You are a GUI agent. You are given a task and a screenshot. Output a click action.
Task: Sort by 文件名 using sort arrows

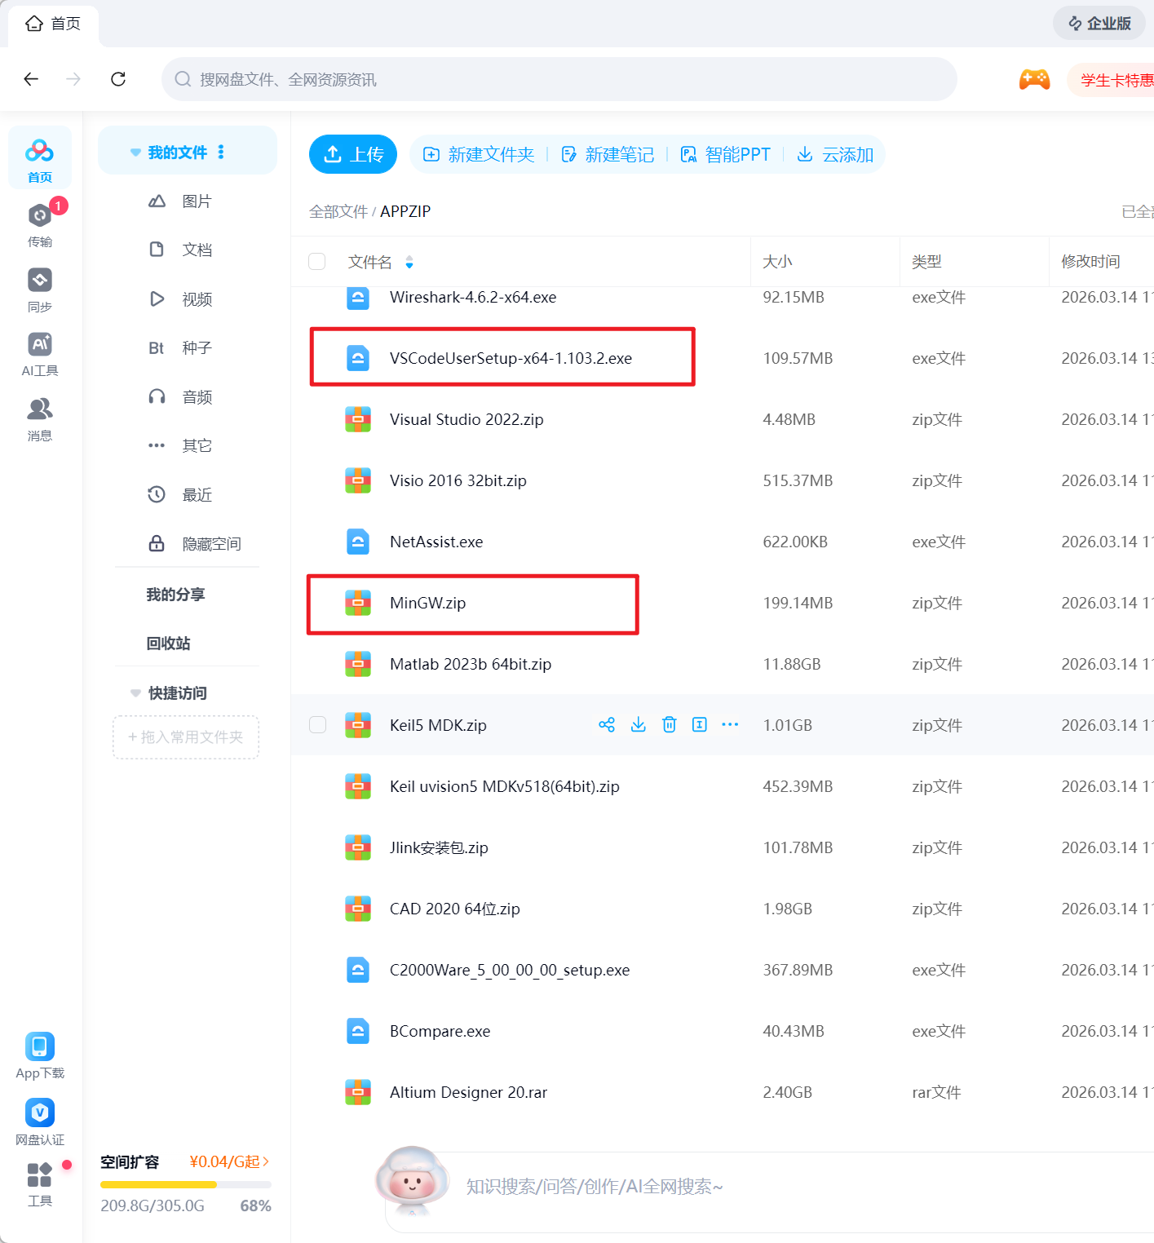coord(409,262)
